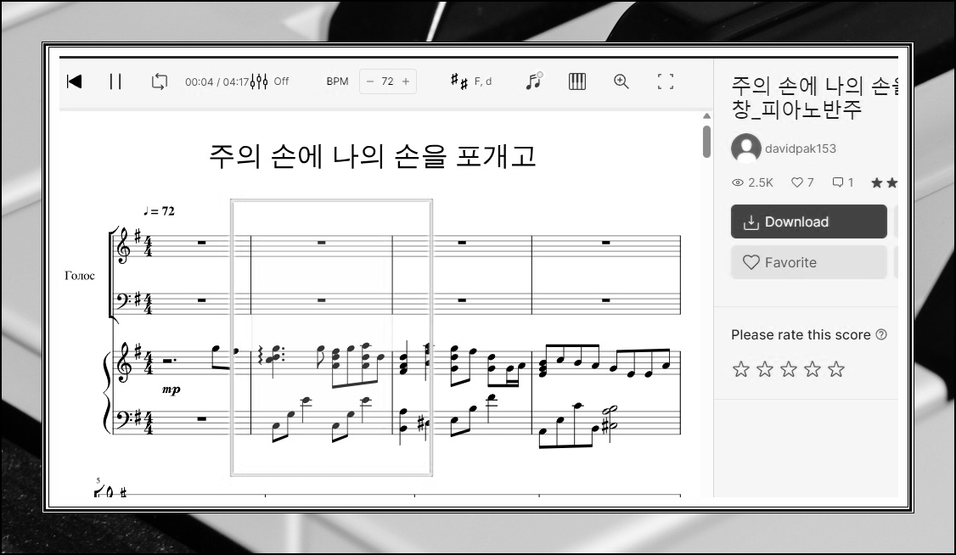The height and width of the screenshot is (555, 956).
Task: Click the BPM value 72 field
Action: point(388,81)
